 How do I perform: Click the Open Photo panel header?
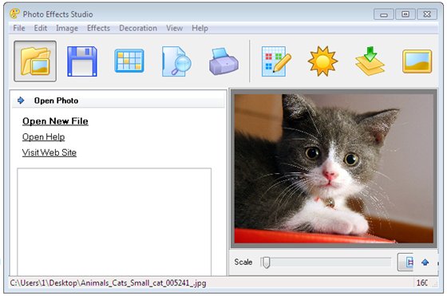click(x=118, y=101)
